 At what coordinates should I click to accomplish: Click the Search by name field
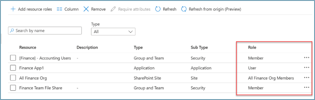point(45,31)
